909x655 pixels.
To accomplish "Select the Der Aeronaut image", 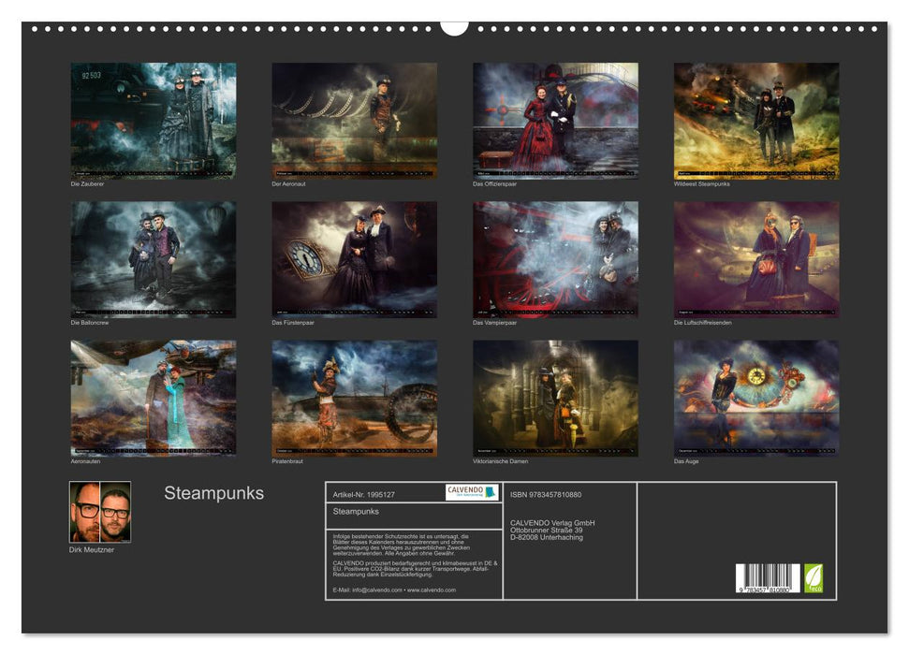I will (354, 121).
